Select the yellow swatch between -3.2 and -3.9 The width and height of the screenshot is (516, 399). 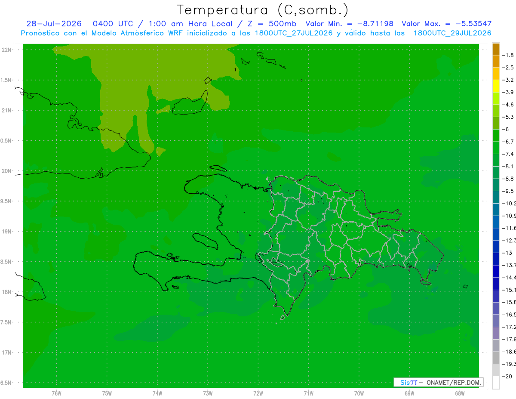(x=496, y=86)
